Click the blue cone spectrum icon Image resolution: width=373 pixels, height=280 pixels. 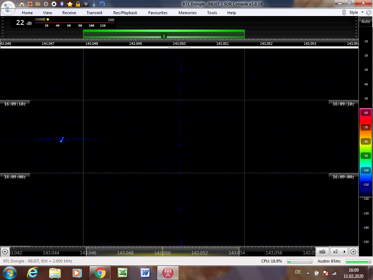tap(94, 4)
